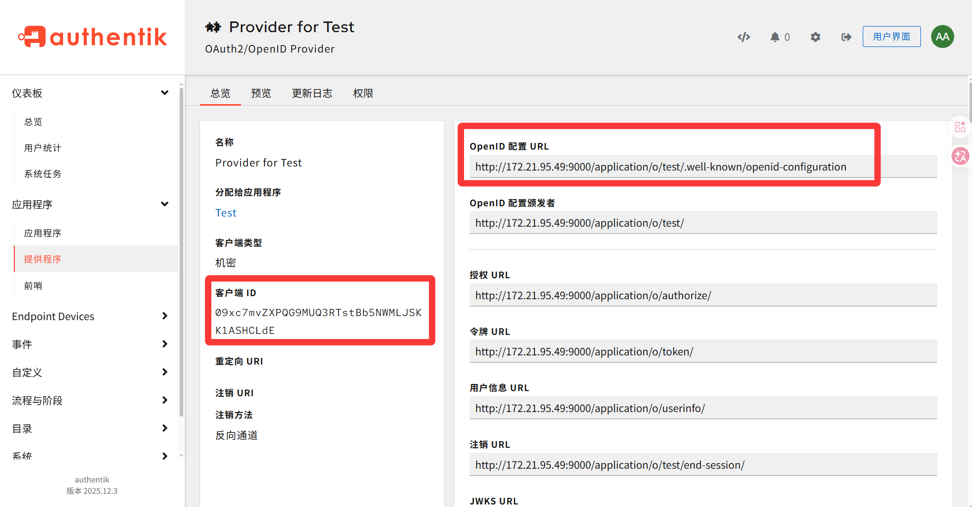Click the pink translate floating icon
The height and width of the screenshot is (507, 972).
pos(960,156)
